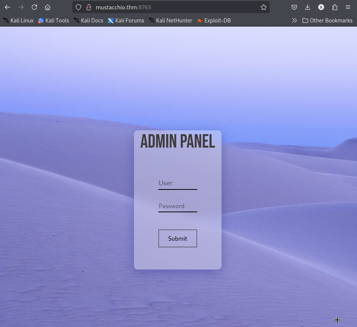Click the forward navigation arrow

pyautogui.click(x=21, y=7)
